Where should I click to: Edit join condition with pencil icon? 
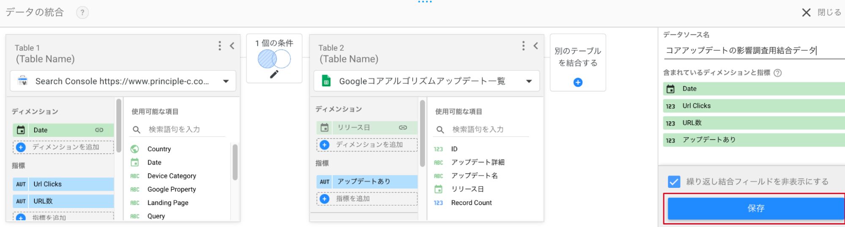click(274, 75)
